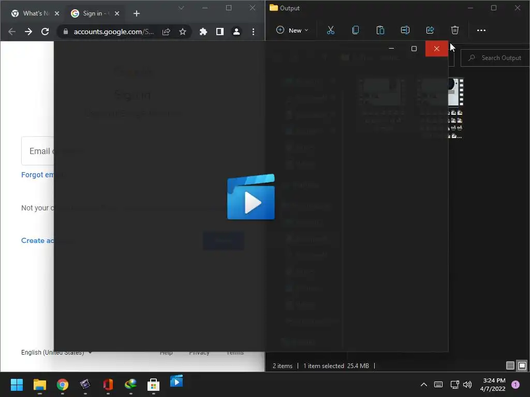530x397 pixels.
Task: Open the New dropdown in Output window
Action: coord(292,30)
